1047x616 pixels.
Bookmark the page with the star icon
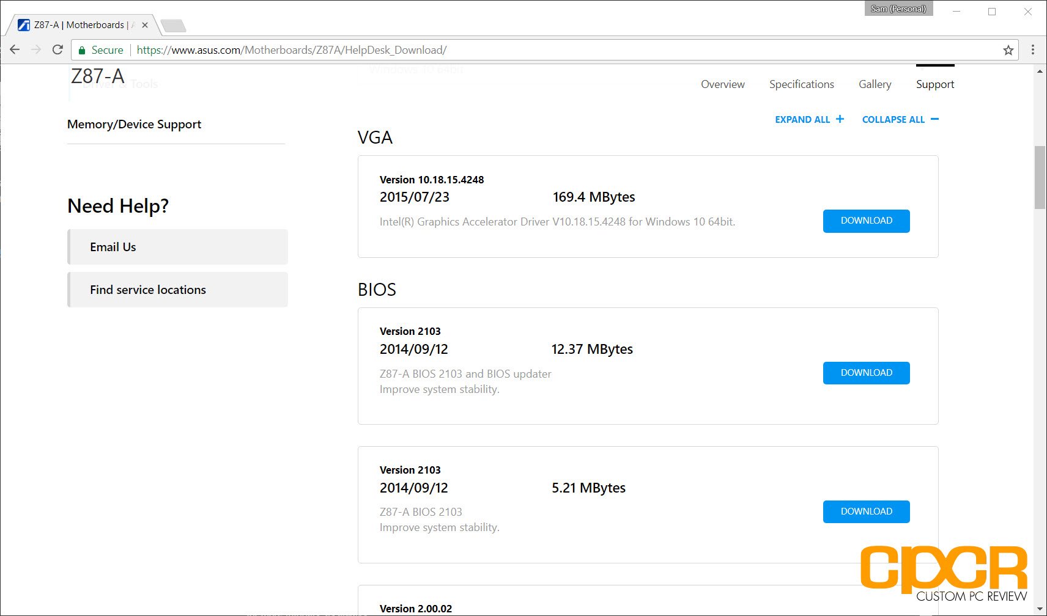pos(1008,50)
